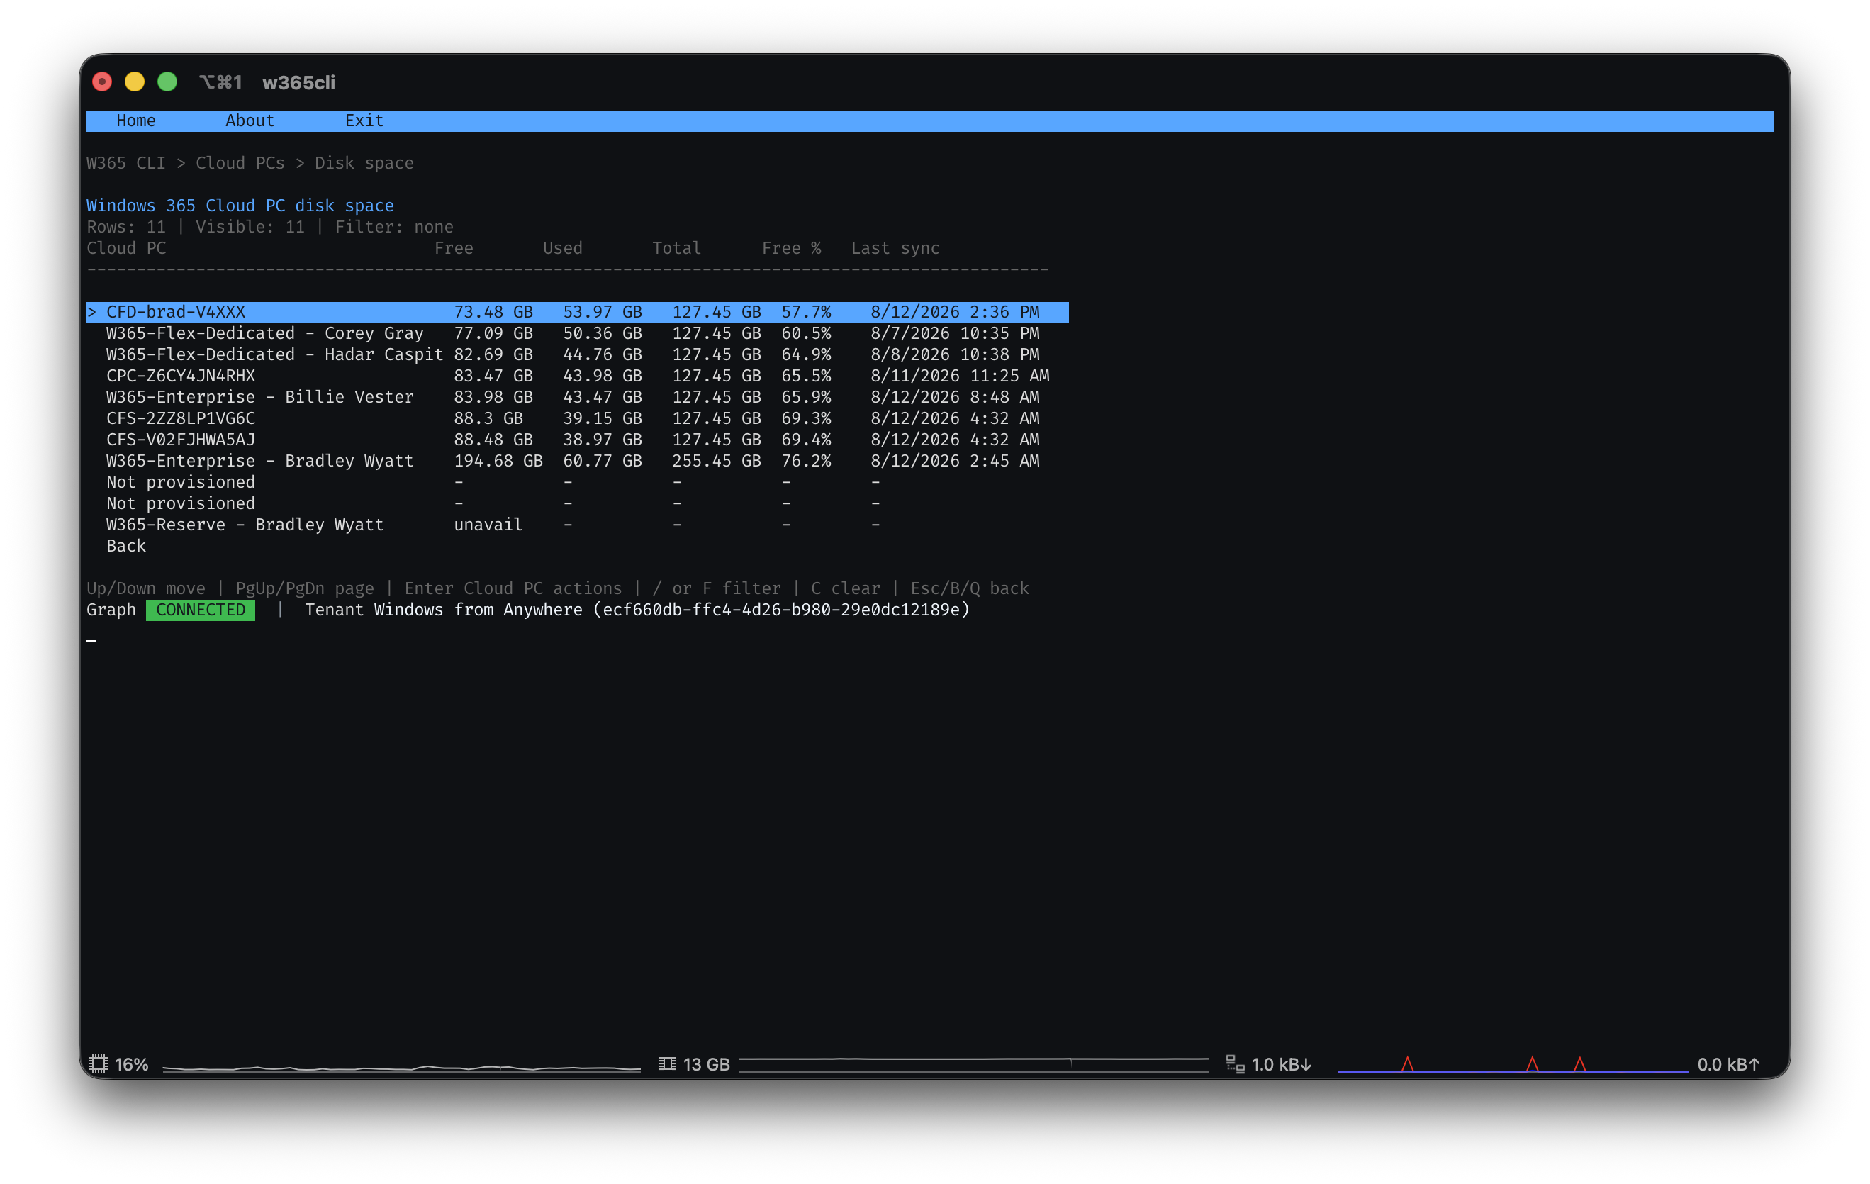Click the Rows: 11 summary line

pos(269,227)
